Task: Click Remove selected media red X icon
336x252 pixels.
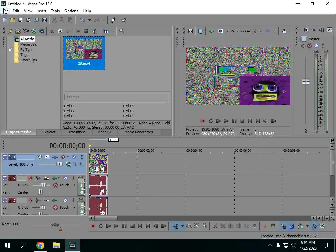Action: click(52, 31)
